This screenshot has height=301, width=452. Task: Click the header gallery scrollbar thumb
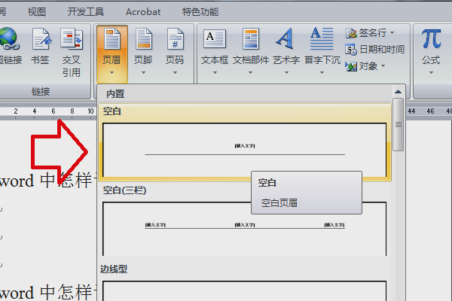click(x=398, y=124)
